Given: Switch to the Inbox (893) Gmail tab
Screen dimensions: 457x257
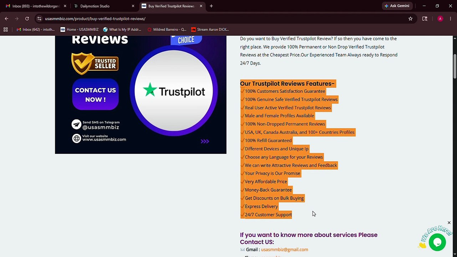Looking at the screenshot, I should click(x=36, y=6).
